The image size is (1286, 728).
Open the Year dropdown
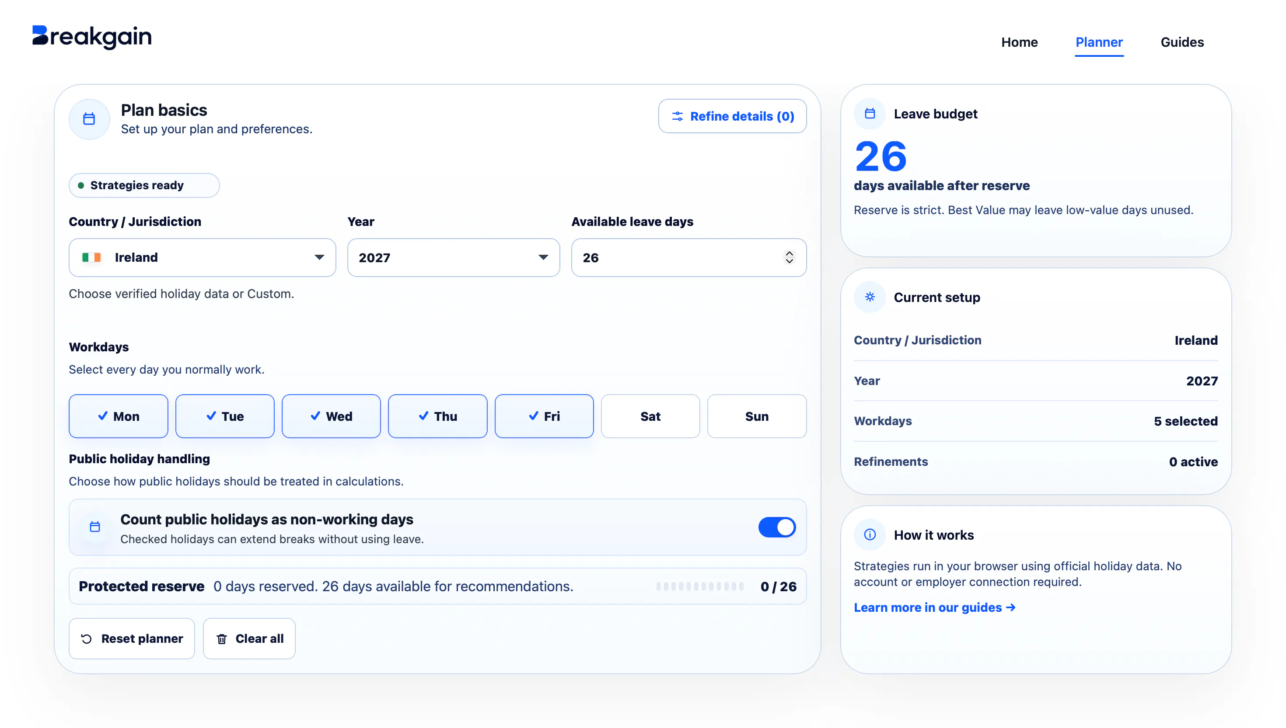453,257
